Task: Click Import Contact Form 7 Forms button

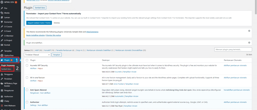Action: (x=39, y=23)
